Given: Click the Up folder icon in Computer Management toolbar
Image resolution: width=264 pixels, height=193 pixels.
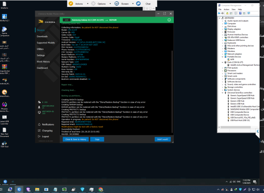Looking at the screenshot, I should point(227,13).
